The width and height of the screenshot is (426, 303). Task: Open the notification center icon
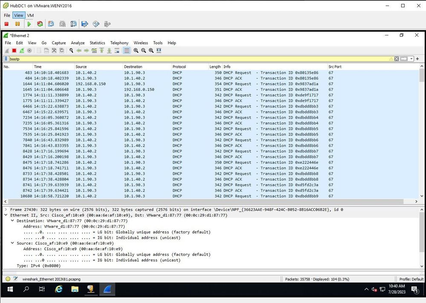tap(414, 290)
